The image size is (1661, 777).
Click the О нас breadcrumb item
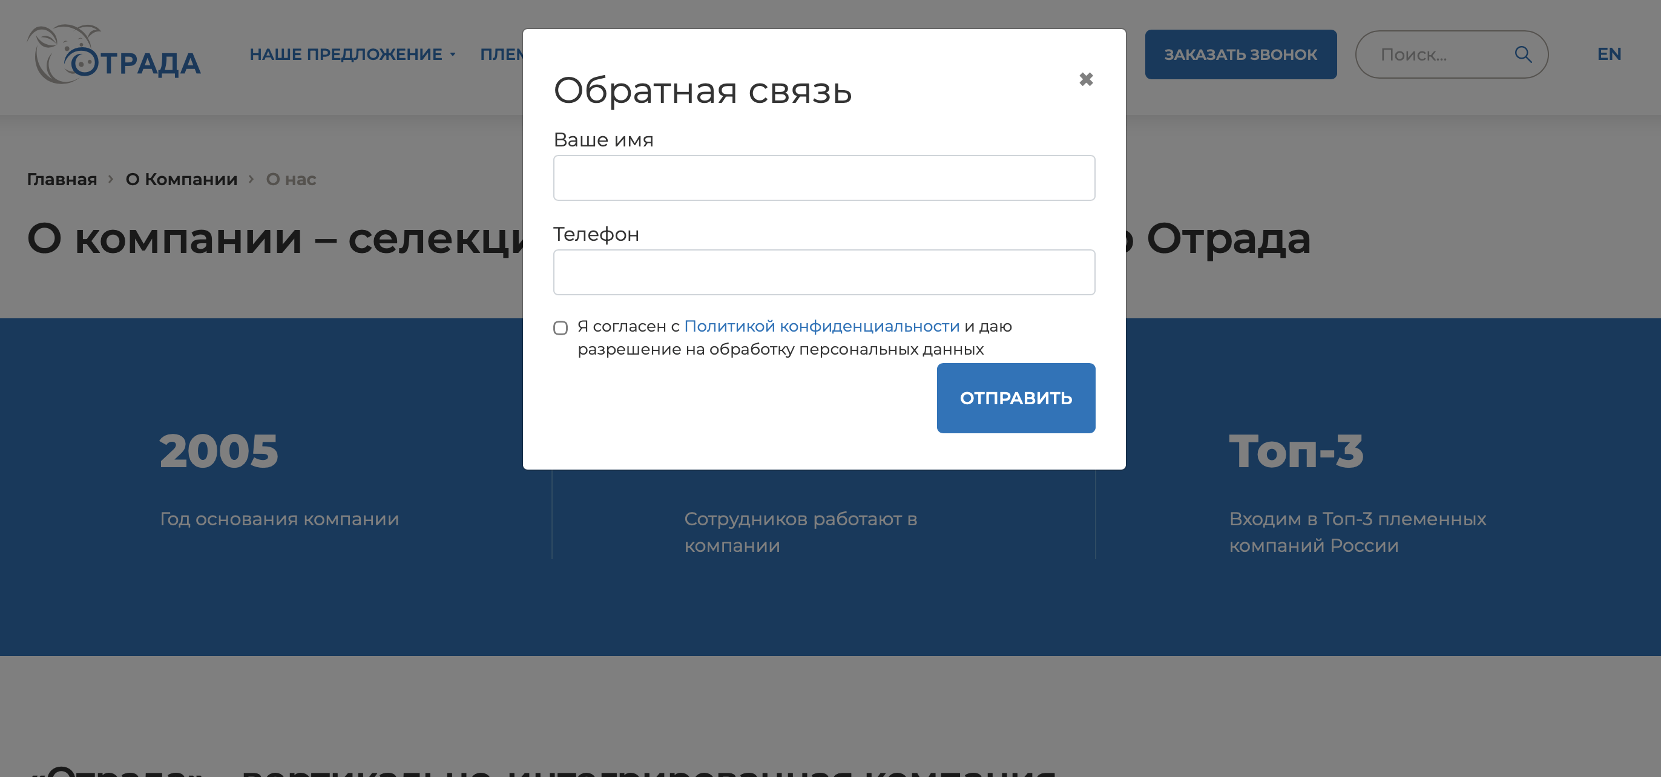click(291, 179)
